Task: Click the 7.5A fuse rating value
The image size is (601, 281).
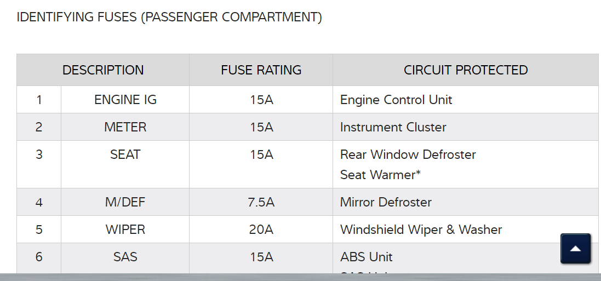Action: 261,202
